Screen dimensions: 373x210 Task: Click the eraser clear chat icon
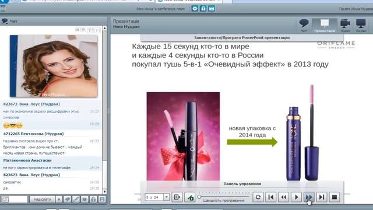click(x=68, y=199)
